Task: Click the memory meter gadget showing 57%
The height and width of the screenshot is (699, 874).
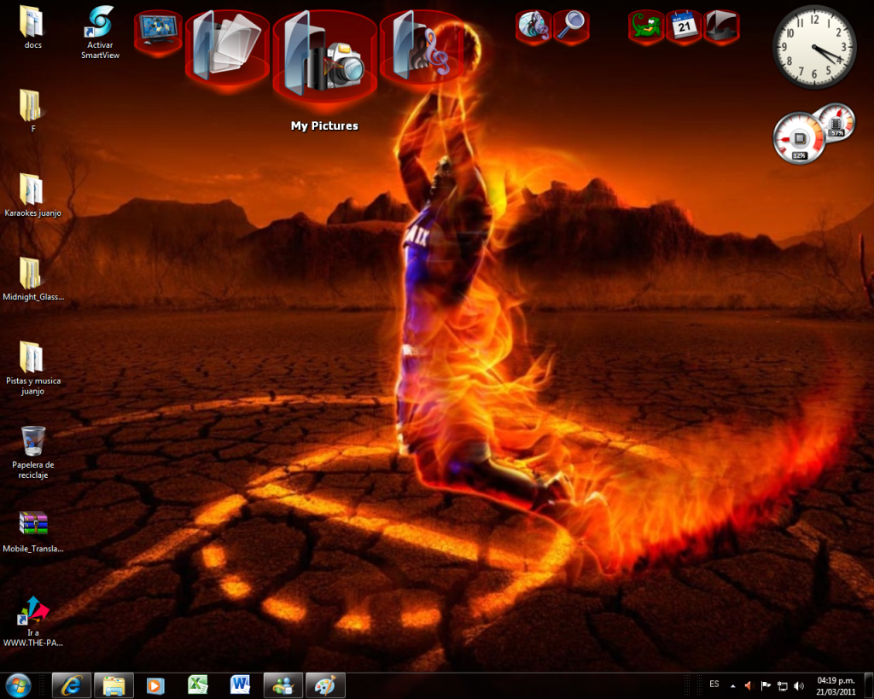Action: 836,123
